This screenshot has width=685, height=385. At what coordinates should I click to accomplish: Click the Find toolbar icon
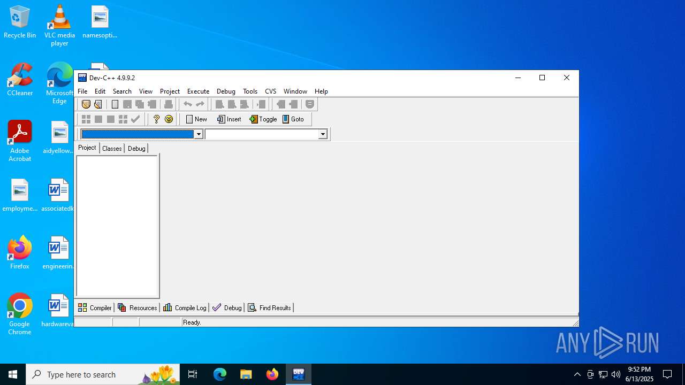pyautogui.click(x=219, y=104)
